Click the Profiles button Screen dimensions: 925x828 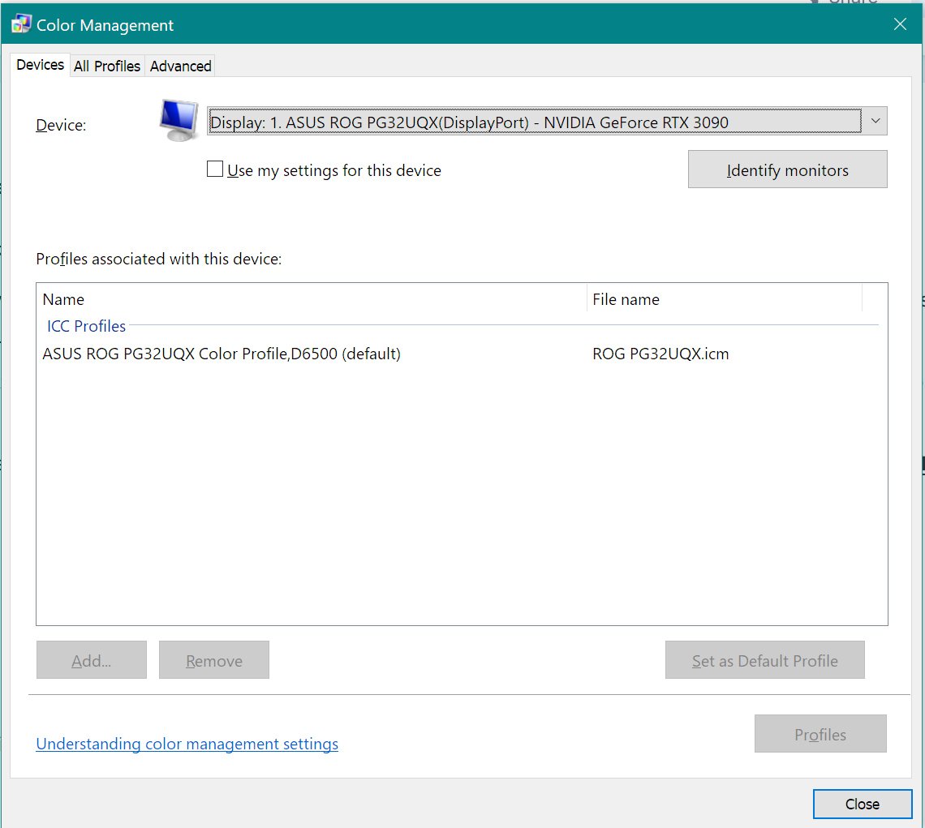click(x=820, y=734)
